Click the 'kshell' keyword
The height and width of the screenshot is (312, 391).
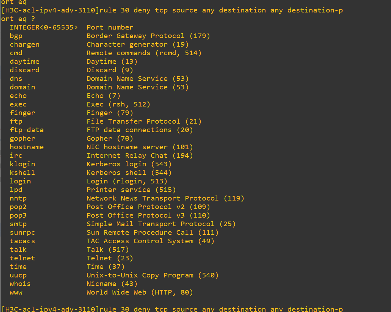tap(22, 173)
